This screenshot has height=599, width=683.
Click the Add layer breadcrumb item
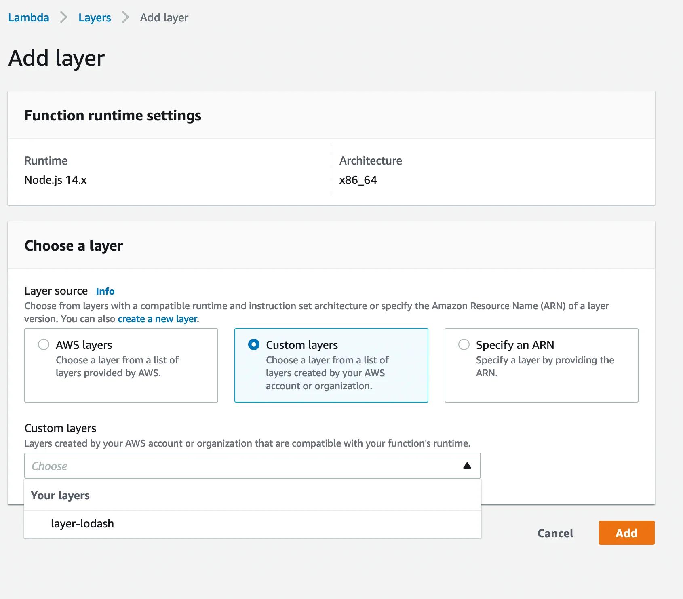(163, 17)
